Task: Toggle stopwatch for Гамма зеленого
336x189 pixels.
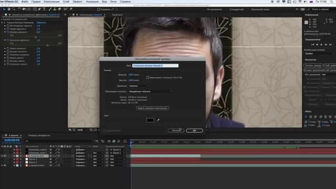Action: click(8, 48)
